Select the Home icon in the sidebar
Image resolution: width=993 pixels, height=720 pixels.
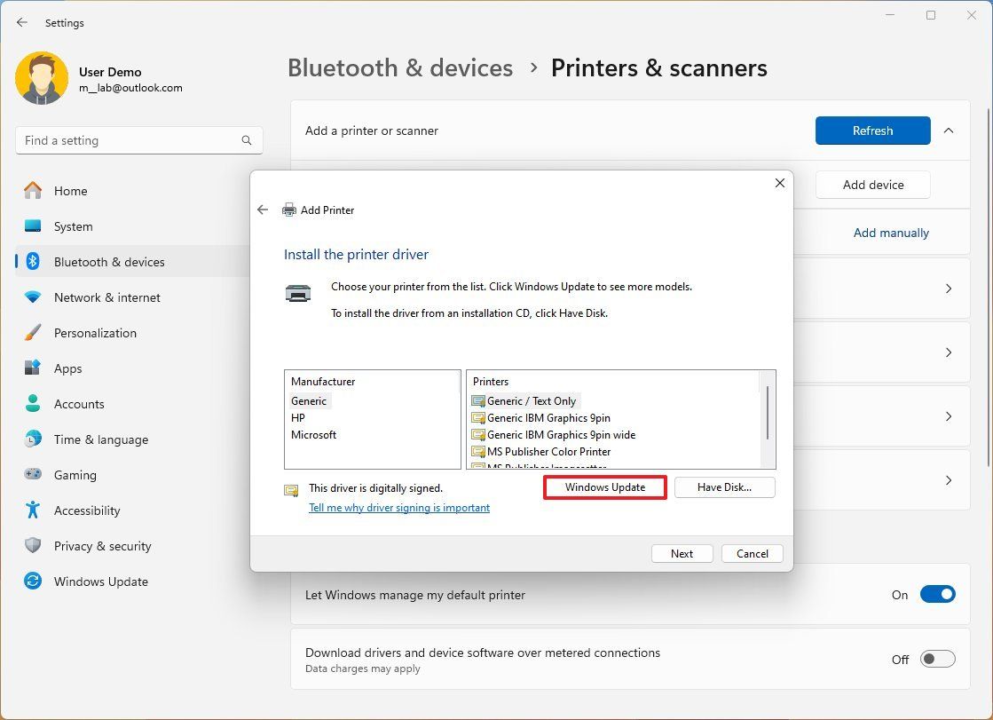33,191
